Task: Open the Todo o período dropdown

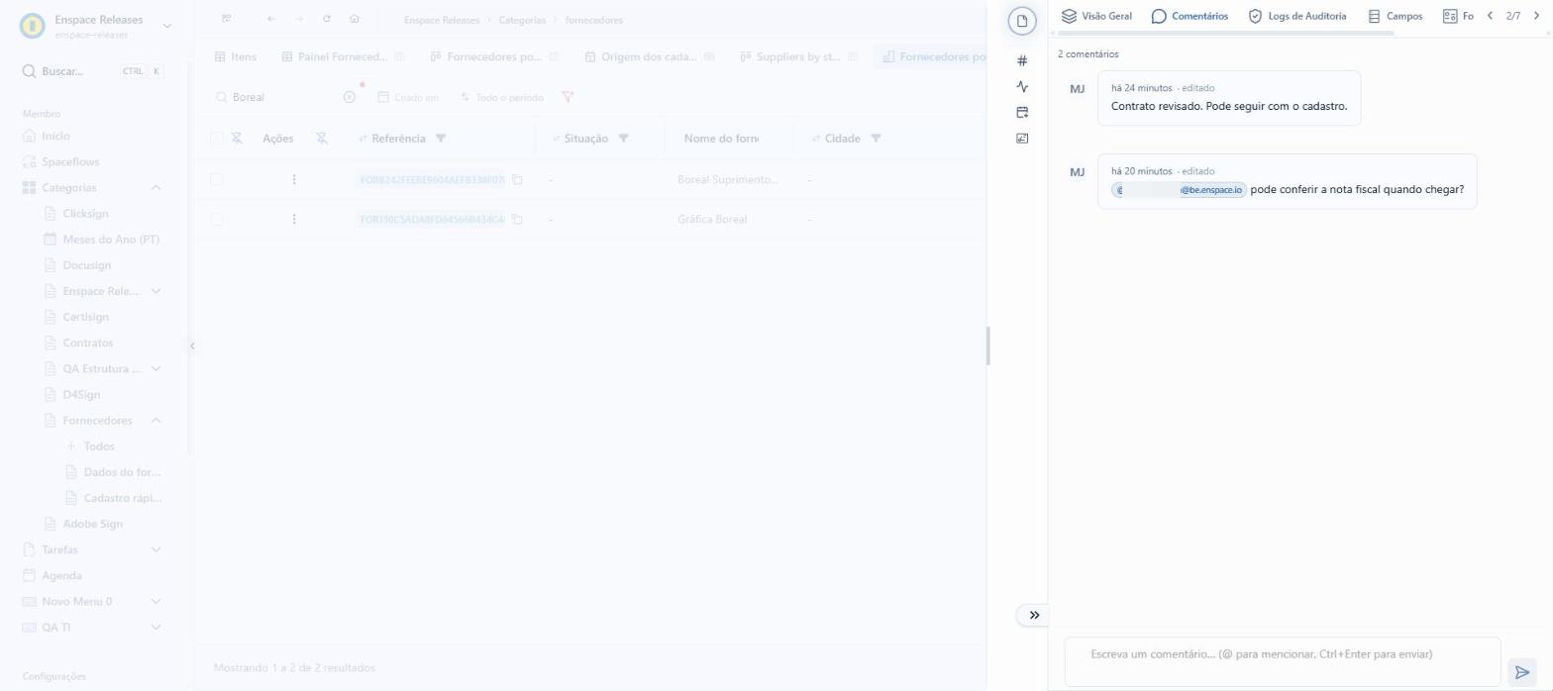Action: click(x=502, y=97)
